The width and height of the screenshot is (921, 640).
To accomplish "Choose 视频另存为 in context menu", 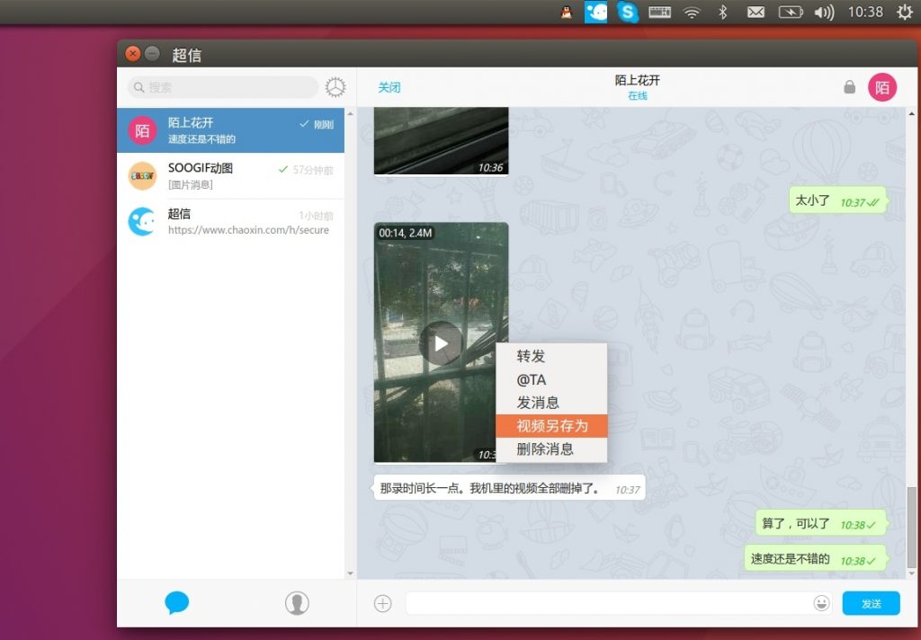I will (551, 425).
